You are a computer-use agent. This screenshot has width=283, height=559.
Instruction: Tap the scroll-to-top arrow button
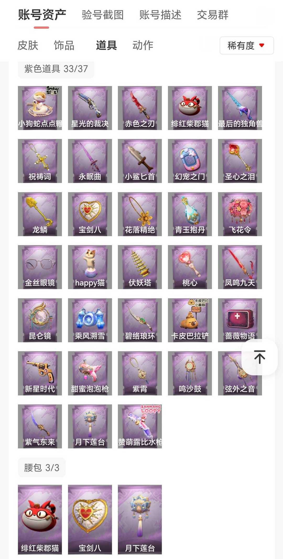click(x=259, y=357)
